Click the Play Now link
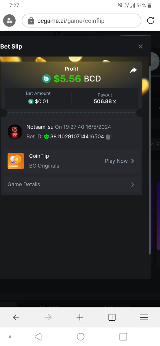Image resolution: width=160 pixels, height=346 pixels. pyautogui.click(x=116, y=161)
